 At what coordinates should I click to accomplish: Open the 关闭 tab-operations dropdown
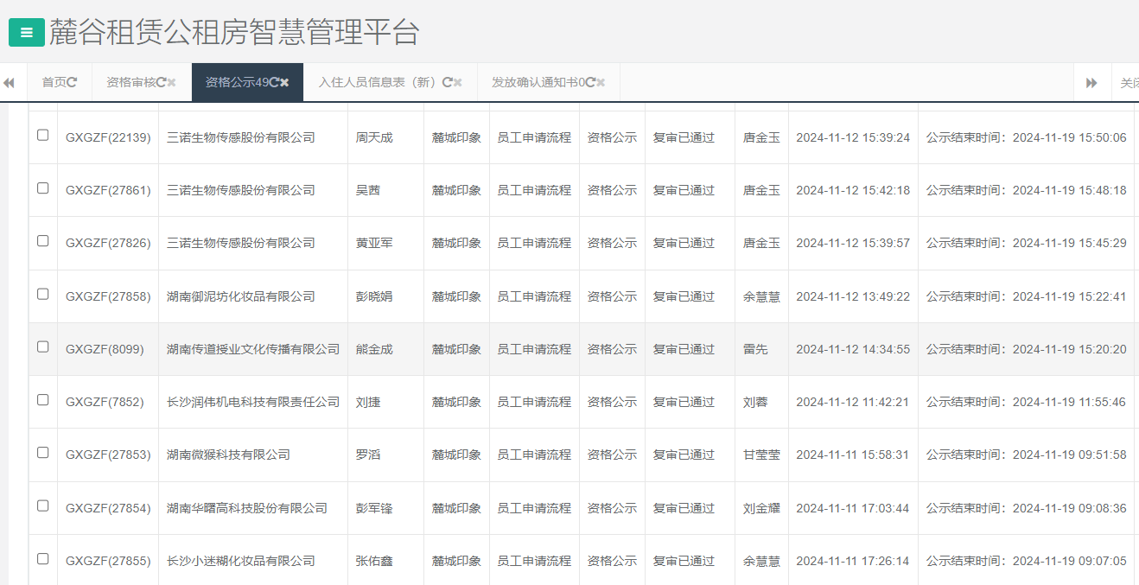1128,82
